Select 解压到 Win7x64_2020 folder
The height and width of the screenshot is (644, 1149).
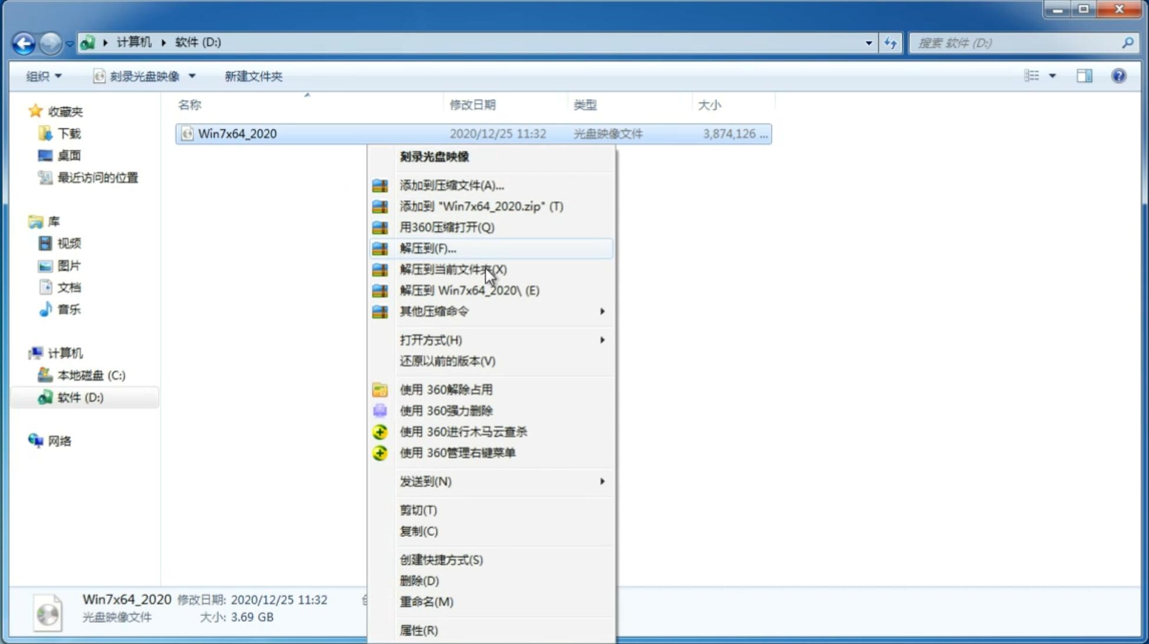[x=469, y=290]
